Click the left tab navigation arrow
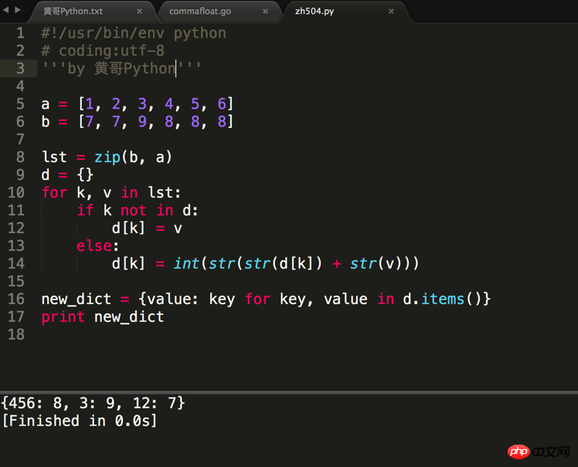578x467 pixels. point(5,10)
